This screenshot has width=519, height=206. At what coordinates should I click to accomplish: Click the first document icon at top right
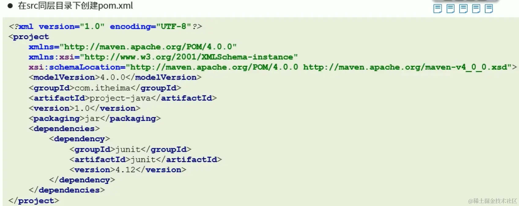438,9
